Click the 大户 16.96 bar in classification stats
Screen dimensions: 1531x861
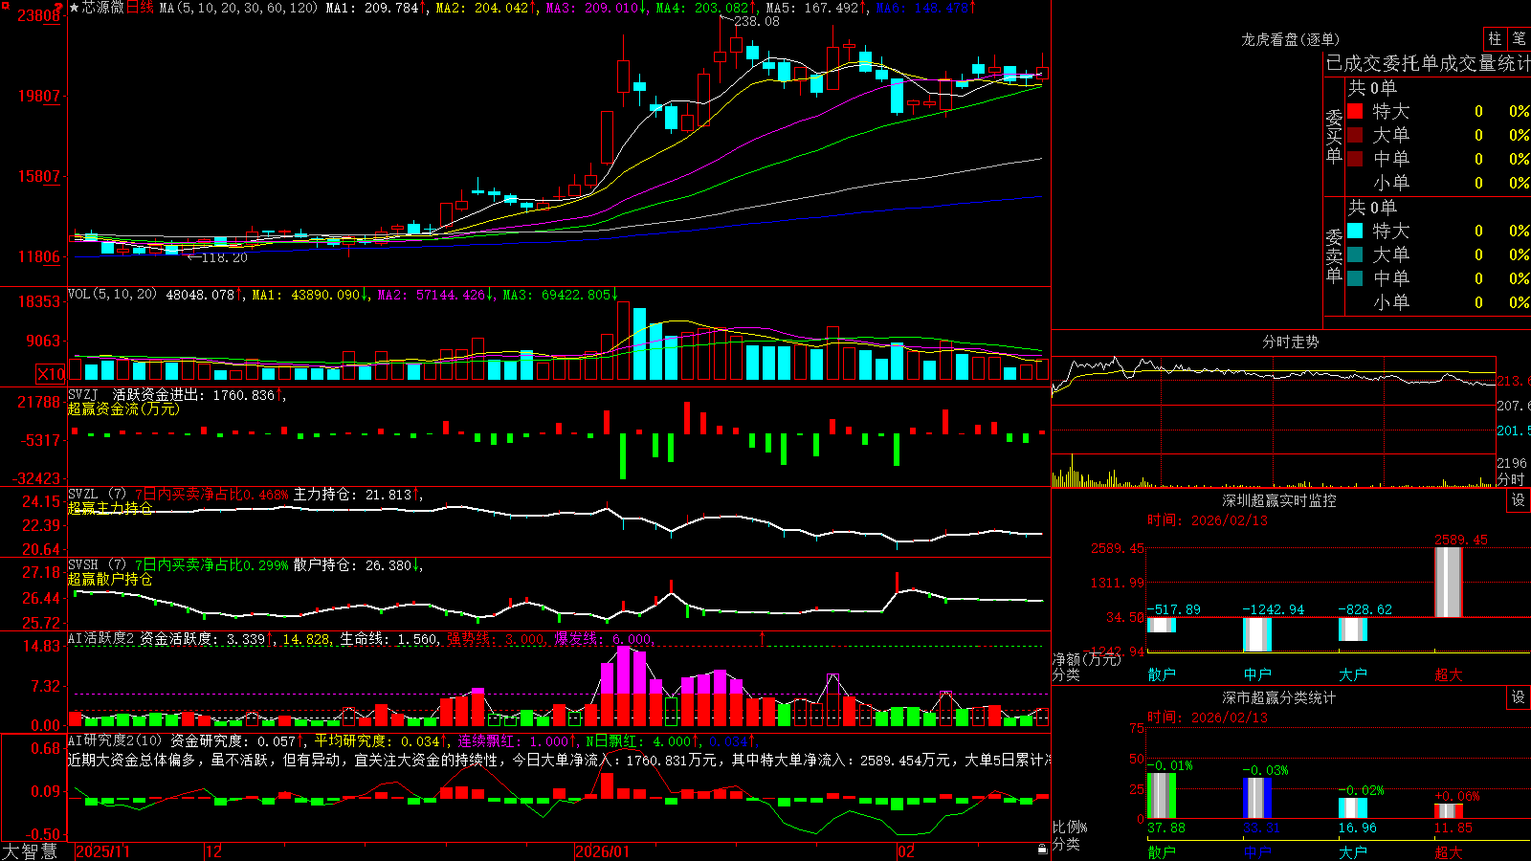coord(1353,808)
